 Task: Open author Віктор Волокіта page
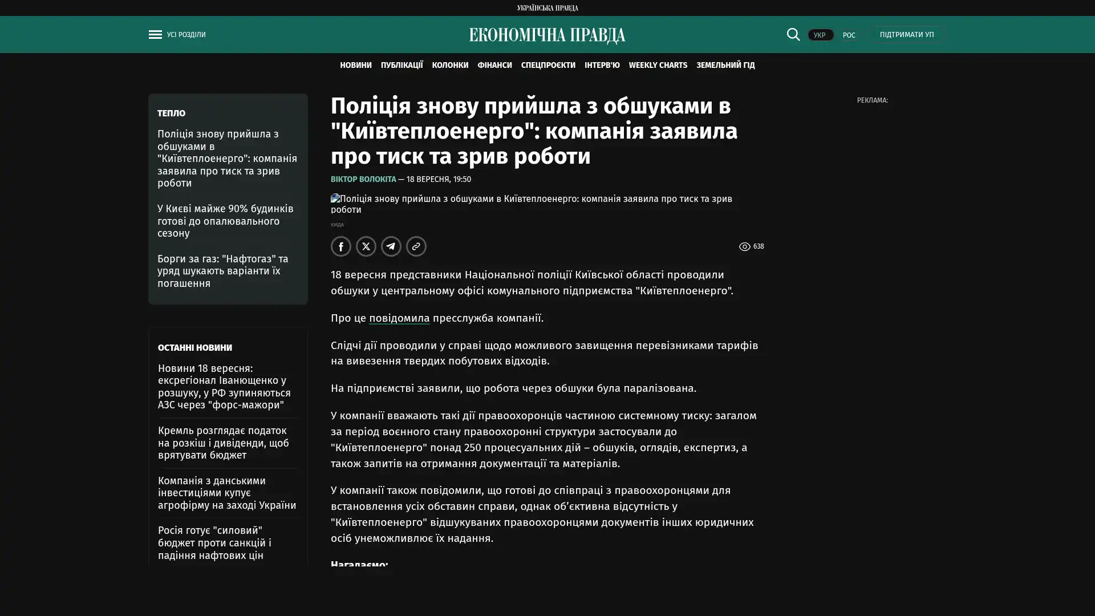pos(363,179)
